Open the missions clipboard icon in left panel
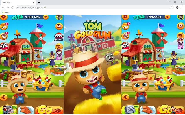Screen dimensions: 185x115 [x=4, y=36]
